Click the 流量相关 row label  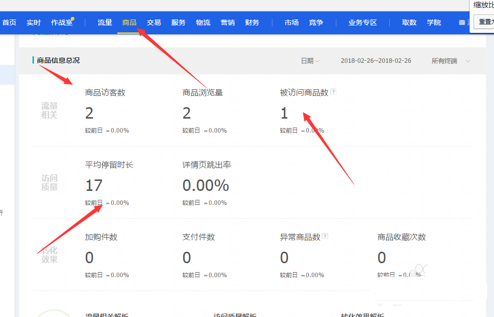tap(49, 110)
